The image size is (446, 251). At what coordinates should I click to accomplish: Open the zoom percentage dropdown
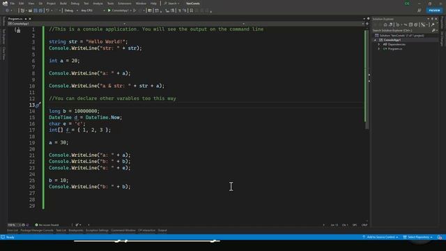pos(14,225)
